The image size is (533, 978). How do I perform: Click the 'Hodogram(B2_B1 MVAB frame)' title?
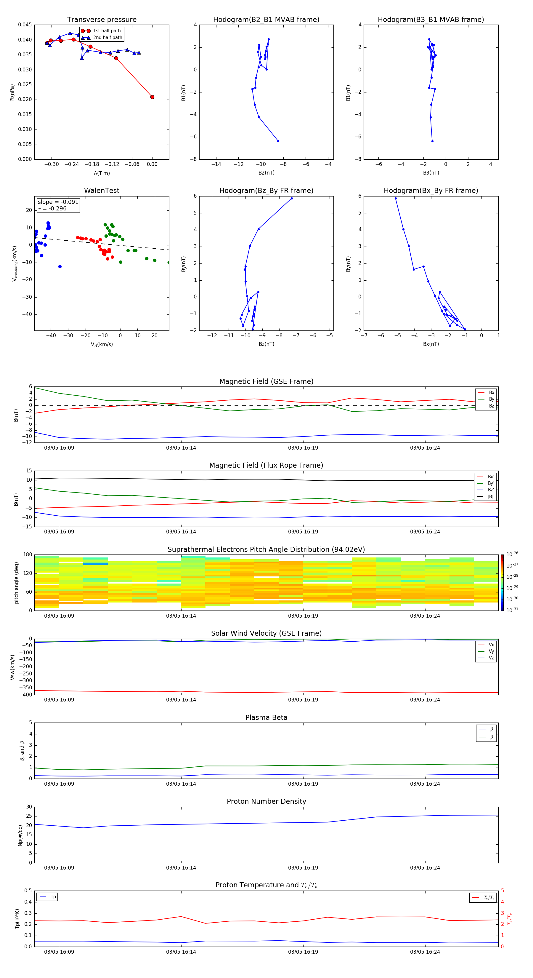(266, 20)
